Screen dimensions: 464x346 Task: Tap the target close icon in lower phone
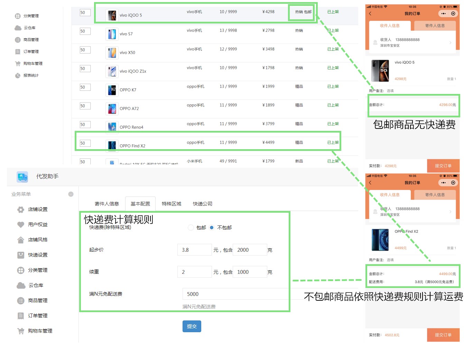coord(453,183)
